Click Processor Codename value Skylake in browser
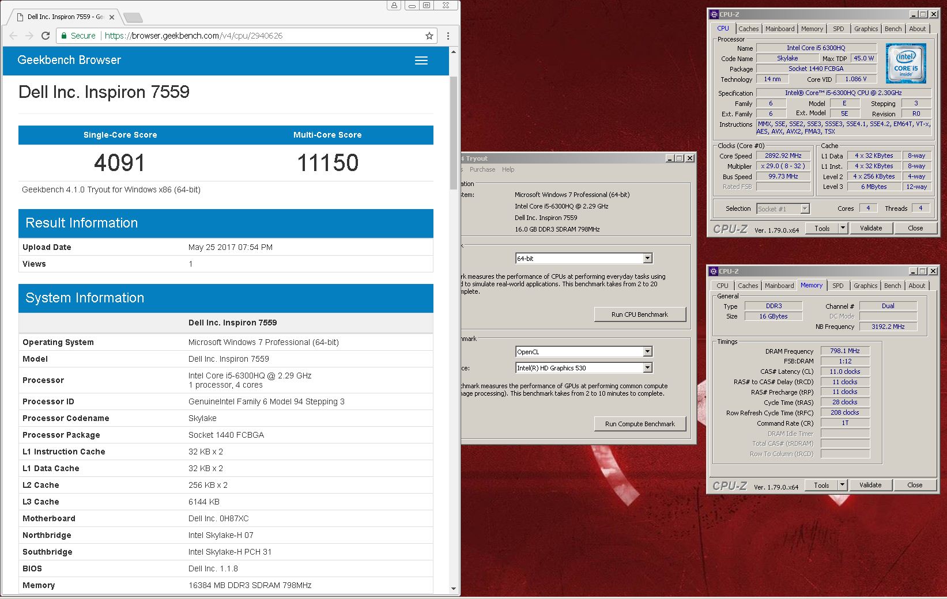This screenshot has width=947, height=599. (x=202, y=418)
